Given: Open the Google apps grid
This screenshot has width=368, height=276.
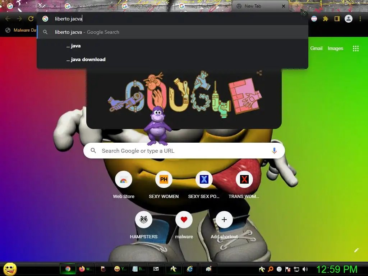Looking at the screenshot, I should (x=355, y=49).
